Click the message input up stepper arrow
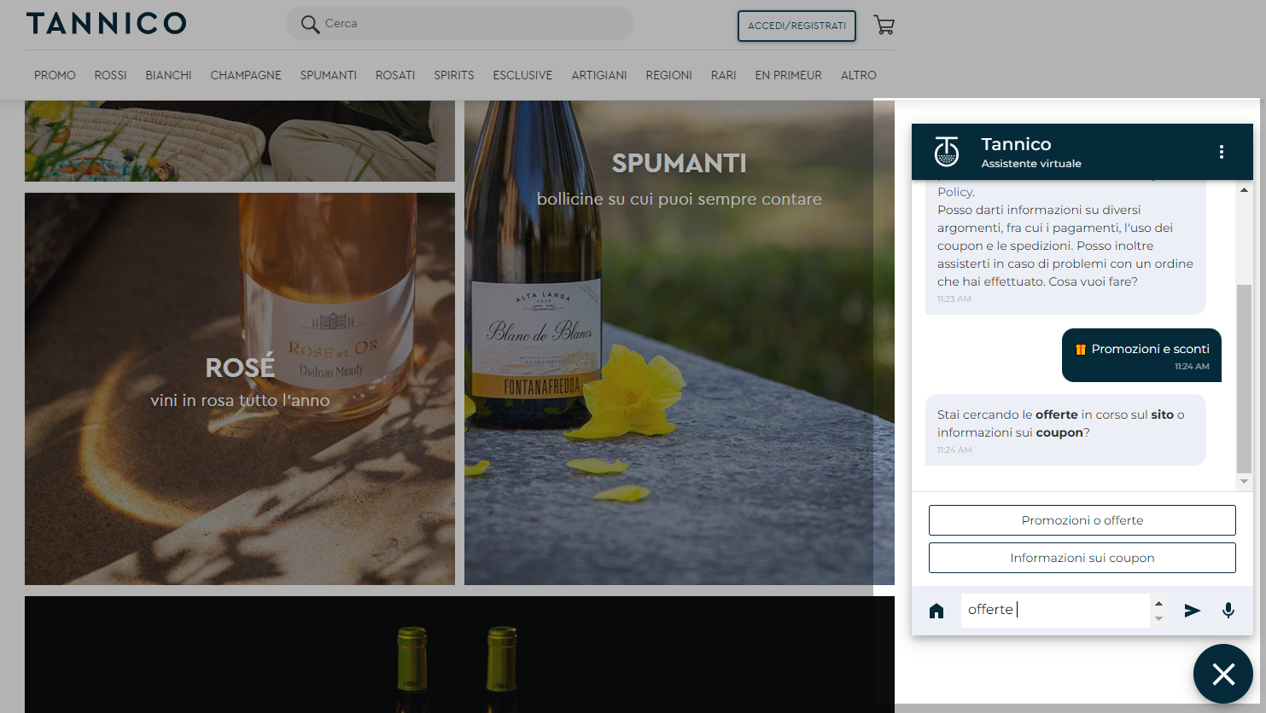The height and width of the screenshot is (713, 1266). point(1158,604)
